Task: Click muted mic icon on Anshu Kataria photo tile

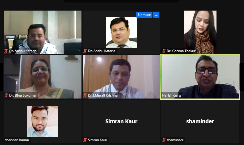Action: point(85,51)
